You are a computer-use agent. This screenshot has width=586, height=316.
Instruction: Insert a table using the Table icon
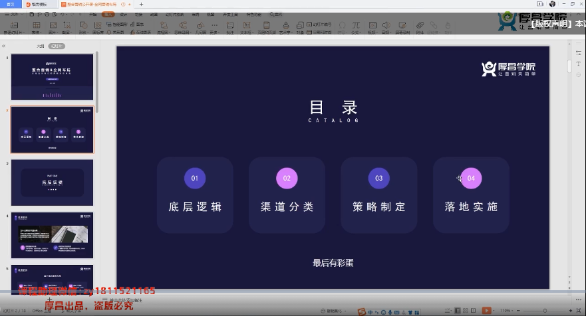37,26
